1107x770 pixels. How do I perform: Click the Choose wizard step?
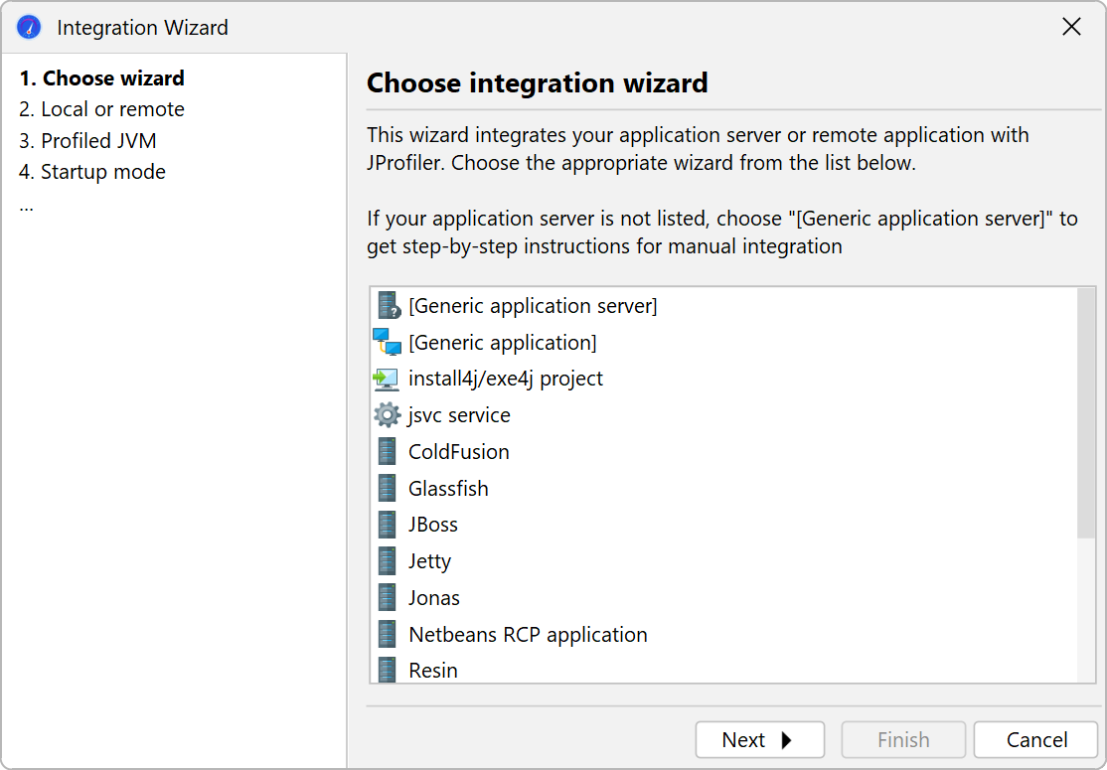[101, 78]
